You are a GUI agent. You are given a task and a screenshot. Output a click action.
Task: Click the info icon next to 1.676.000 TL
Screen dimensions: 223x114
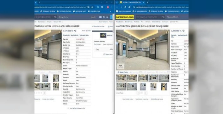click(75, 31)
